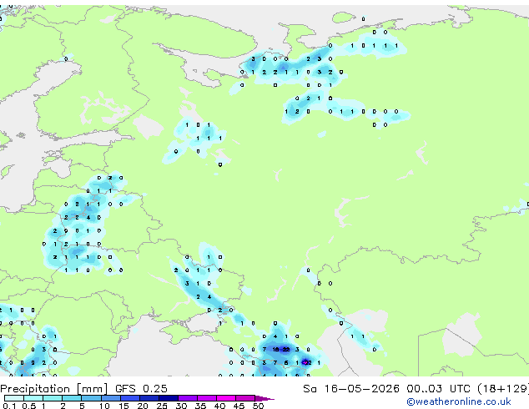The height and width of the screenshot is (409, 529).
Task: Select the 10–15 mm legend swatch
Action: click(110, 398)
